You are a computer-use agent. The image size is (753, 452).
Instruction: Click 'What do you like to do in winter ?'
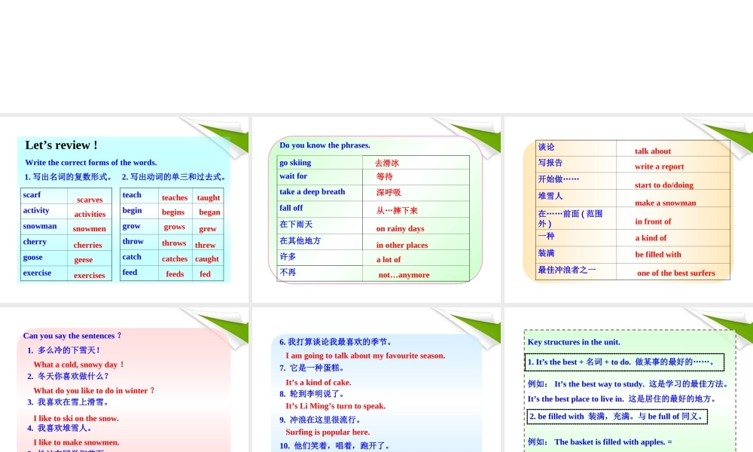pyautogui.click(x=94, y=390)
